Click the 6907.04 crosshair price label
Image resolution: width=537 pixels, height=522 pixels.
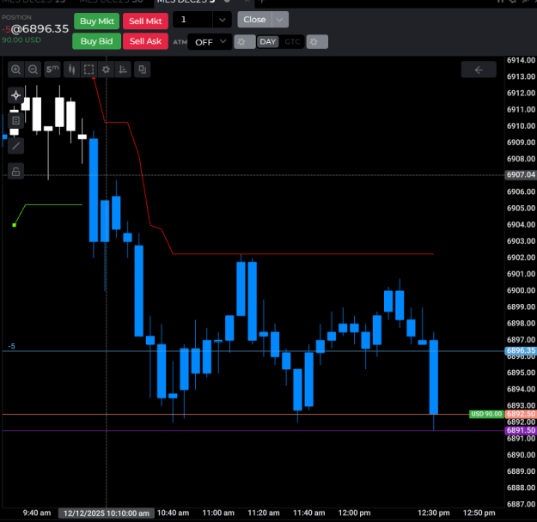pyautogui.click(x=521, y=175)
